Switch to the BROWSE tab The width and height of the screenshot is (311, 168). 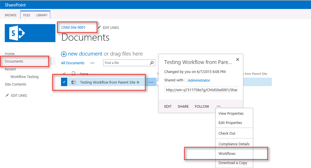[11, 15]
